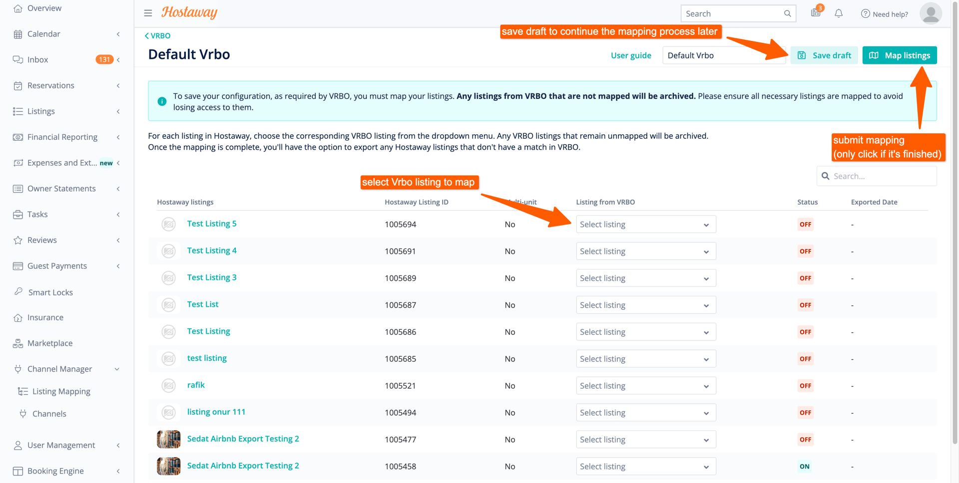Viewport: 959px width, 483px height.
Task: Open the Select listing dropdown for Test Listing 5
Action: pos(646,225)
